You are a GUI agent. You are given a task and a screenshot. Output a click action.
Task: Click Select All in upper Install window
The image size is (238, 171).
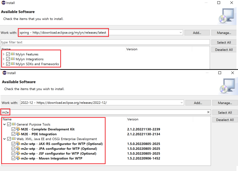pyautogui.click(x=224, y=43)
